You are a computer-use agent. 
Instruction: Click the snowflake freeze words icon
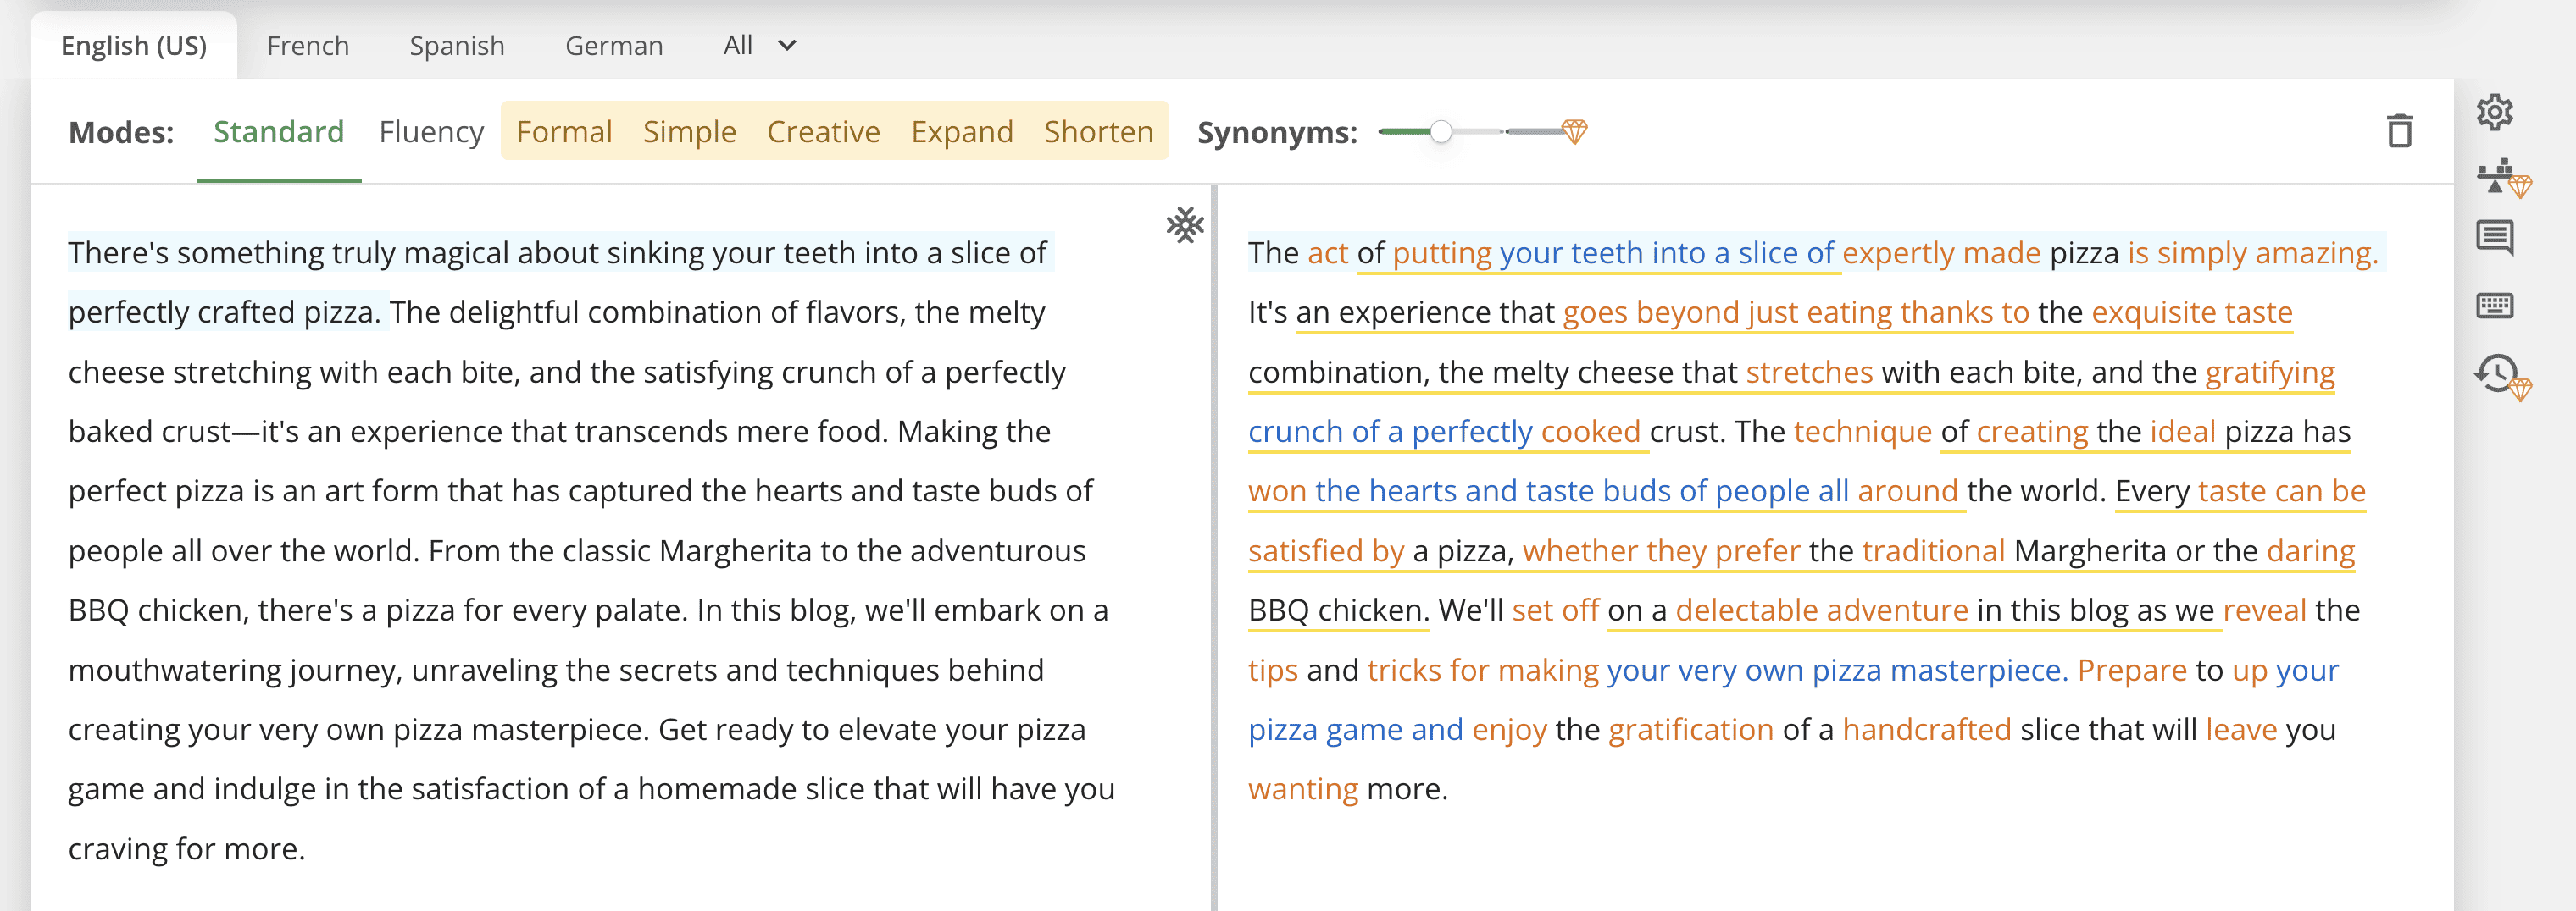(1184, 224)
